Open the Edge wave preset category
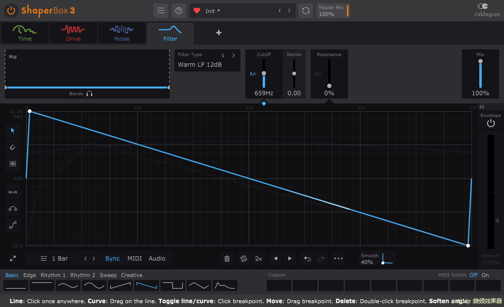Viewport: 504px width, 307px height. point(30,275)
